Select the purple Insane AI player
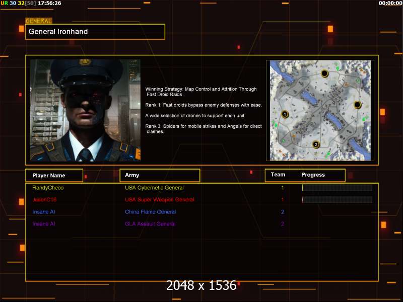This screenshot has width=403, height=302. (44, 223)
